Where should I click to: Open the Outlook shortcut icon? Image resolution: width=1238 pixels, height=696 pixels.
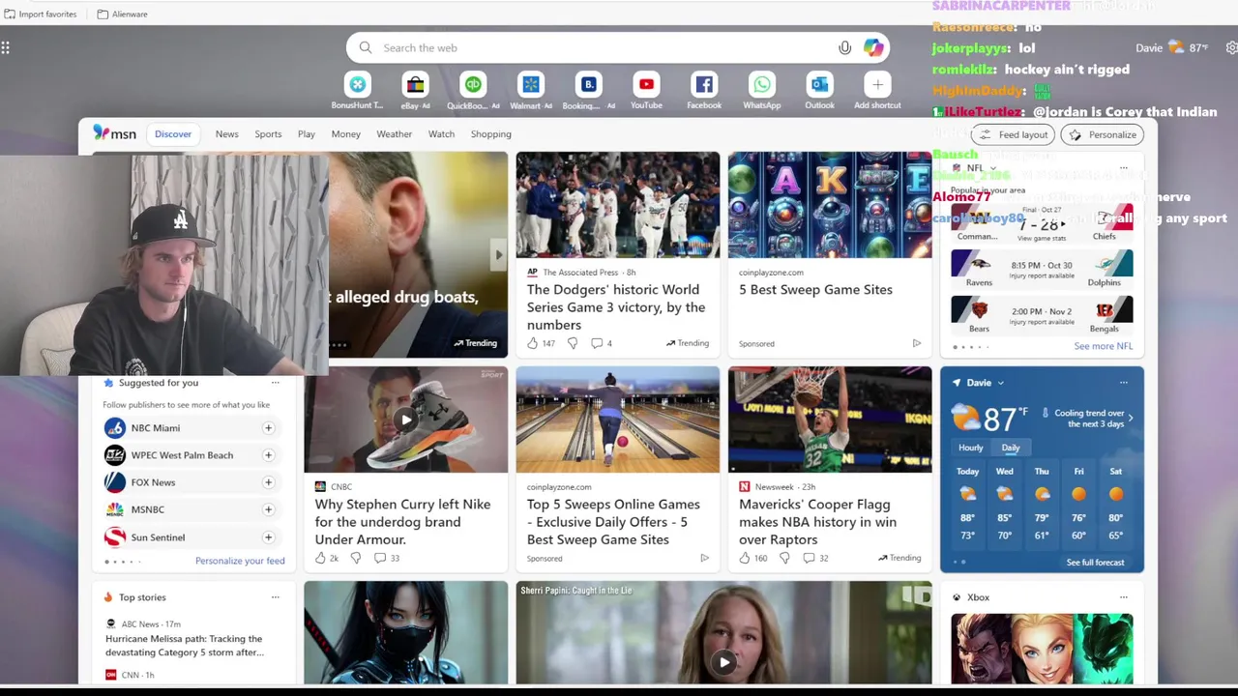819,85
